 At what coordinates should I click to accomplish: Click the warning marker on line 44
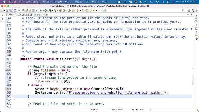(x=6, y=70)
